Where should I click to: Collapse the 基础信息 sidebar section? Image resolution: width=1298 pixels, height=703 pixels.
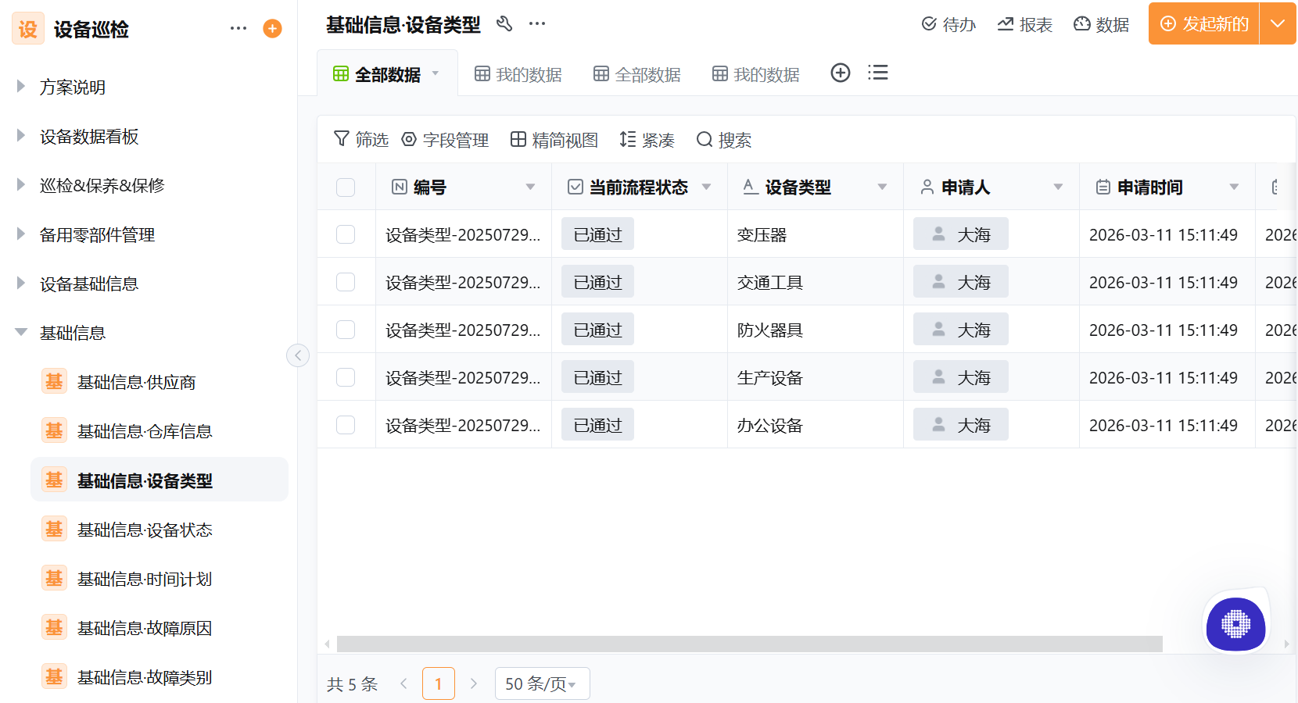(x=21, y=332)
